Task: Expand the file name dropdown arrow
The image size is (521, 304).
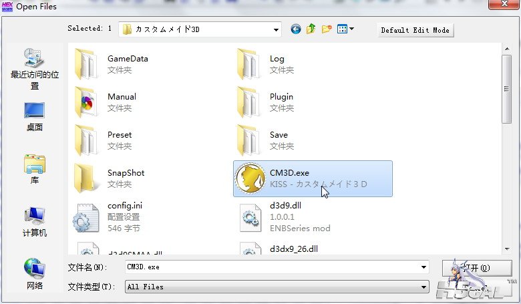Action: click(x=423, y=267)
